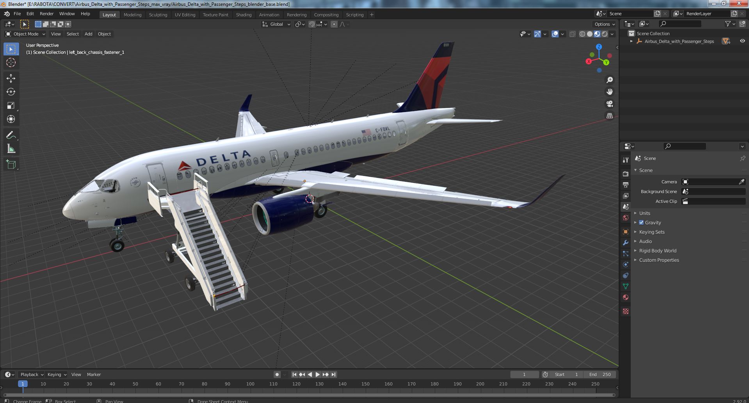Toggle proportional editing in the header
This screenshot has width=749, height=403.
(x=334, y=24)
